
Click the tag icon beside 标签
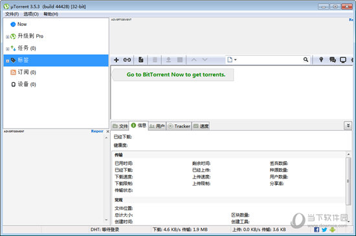tap(14, 60)
